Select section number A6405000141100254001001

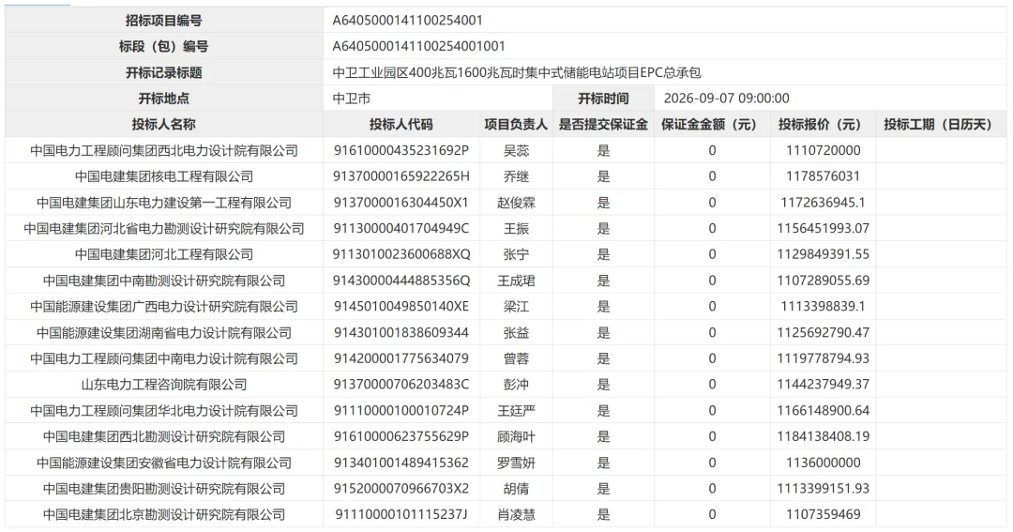point(418,46)
